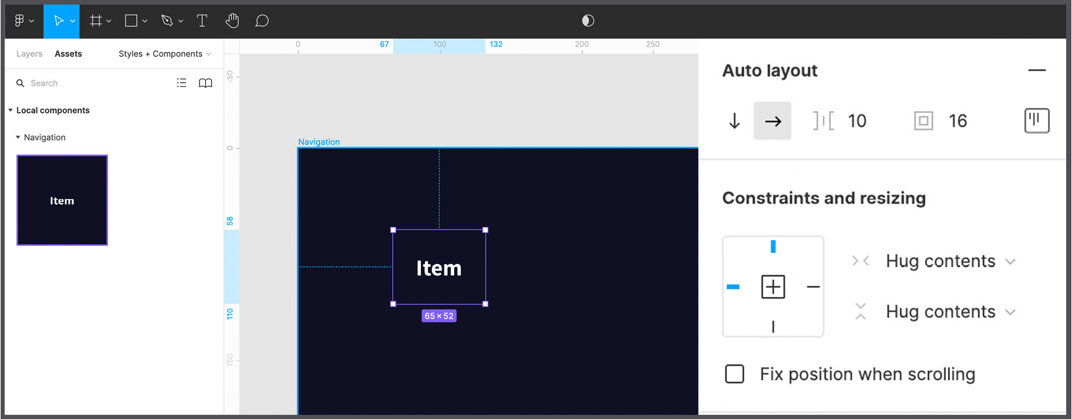The width and height of the screenshot is (1072, 419).
Task: Toggle bottom constraint in constraints box
Action: tap(773, 327)
